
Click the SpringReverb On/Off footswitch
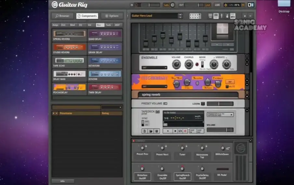click(182, 177)
